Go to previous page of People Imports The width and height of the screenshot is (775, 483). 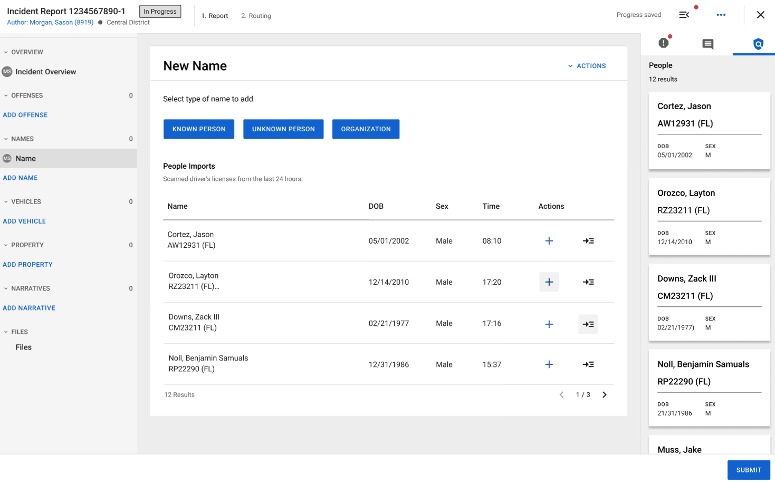561,395
